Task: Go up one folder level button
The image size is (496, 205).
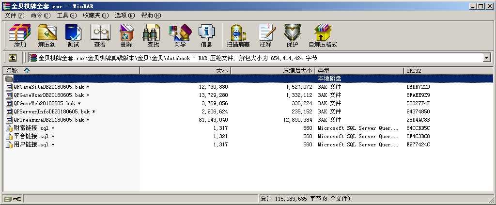Action: coord(12,58)
